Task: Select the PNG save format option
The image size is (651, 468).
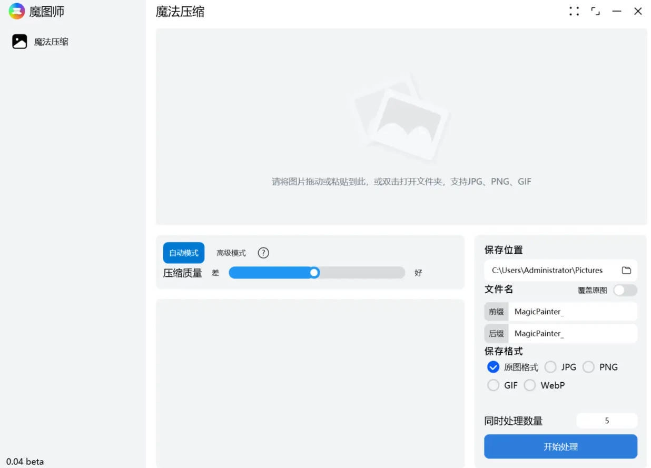Action: pos(588,367)
